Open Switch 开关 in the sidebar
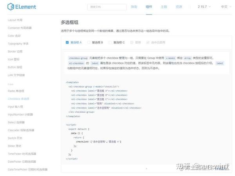Image resolution: width=235 pixels, height=176 pixels. tap(15, 138)
